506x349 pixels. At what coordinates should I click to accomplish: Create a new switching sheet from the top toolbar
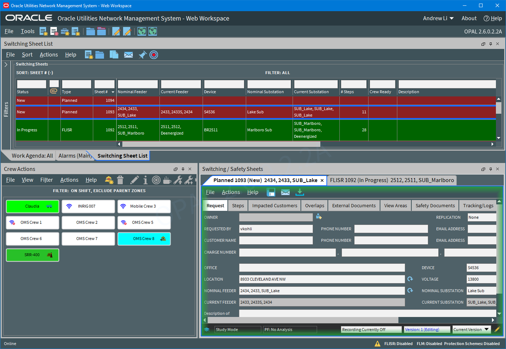[x=44, y=32]
